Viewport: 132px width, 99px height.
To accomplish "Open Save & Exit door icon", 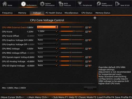I will [117, 4].
